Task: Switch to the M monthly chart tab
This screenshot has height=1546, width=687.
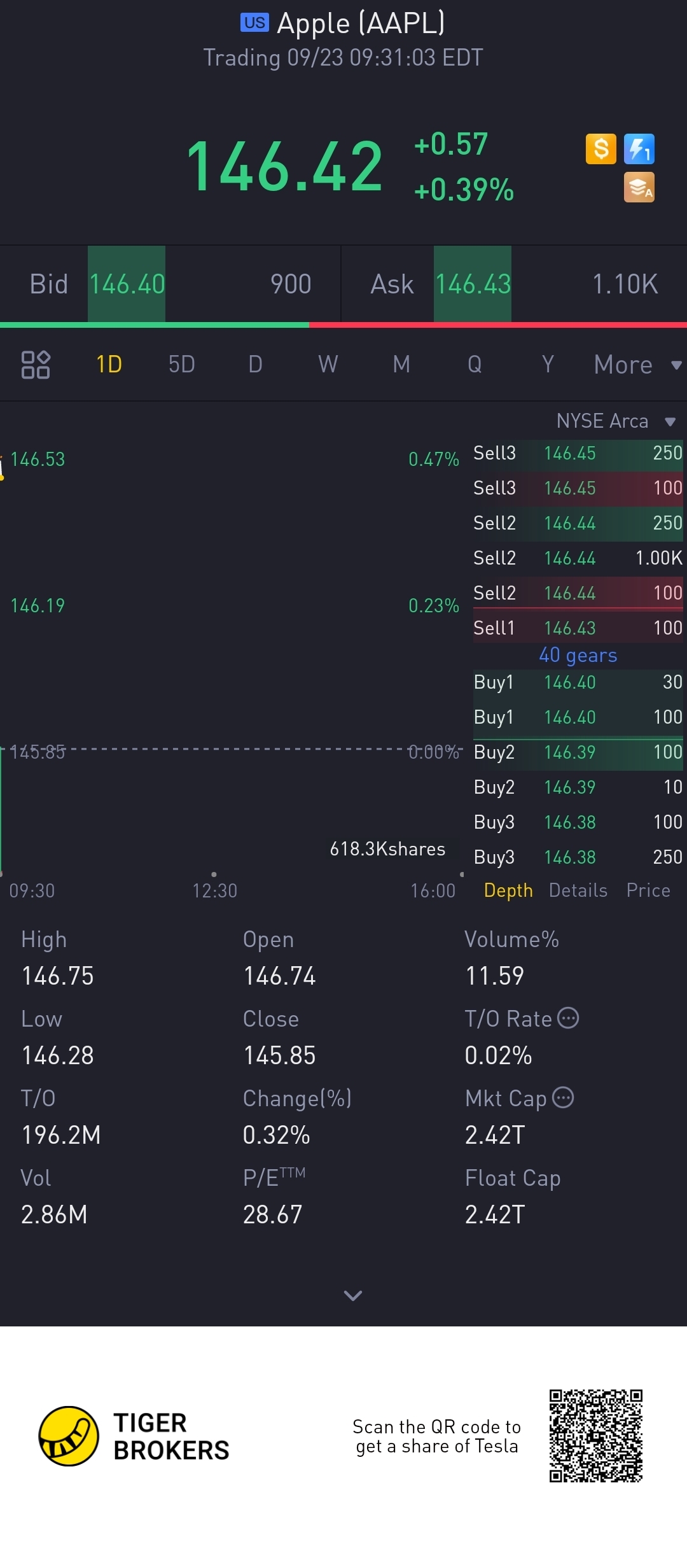Action: [401, 365]
